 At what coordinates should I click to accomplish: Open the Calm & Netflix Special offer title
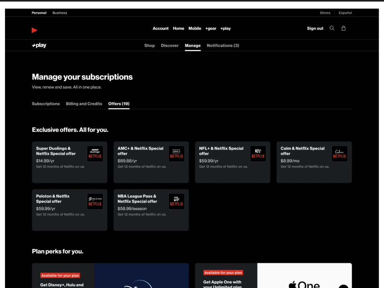click(x=303, y=151)
